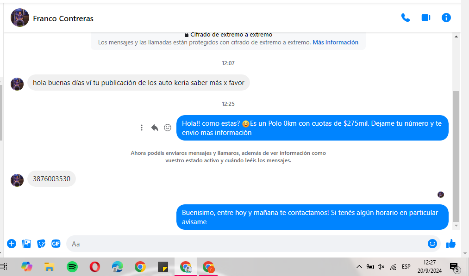Open more actions plus button
The width and height of the screenshot is (469, 276).
click(12, 244)
